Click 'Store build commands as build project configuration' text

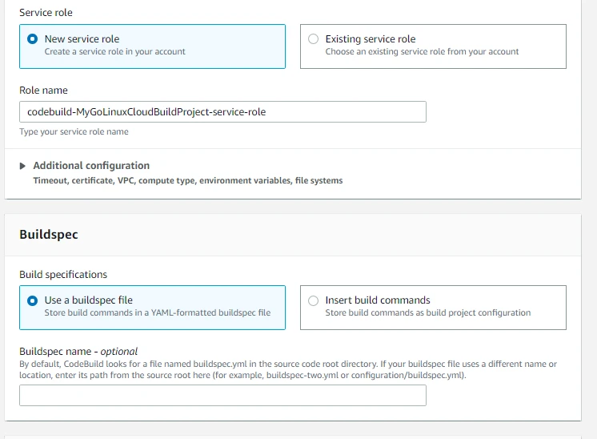pyautogui.click(x=427, y=313)
